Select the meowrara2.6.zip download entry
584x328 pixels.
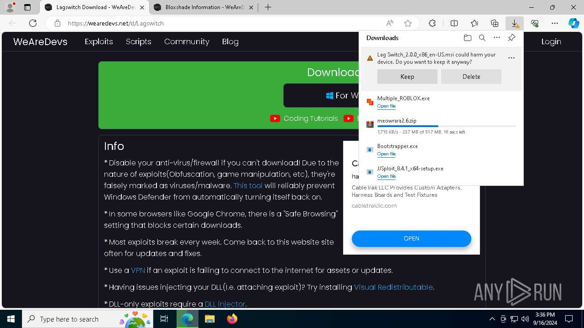point(441,126)
